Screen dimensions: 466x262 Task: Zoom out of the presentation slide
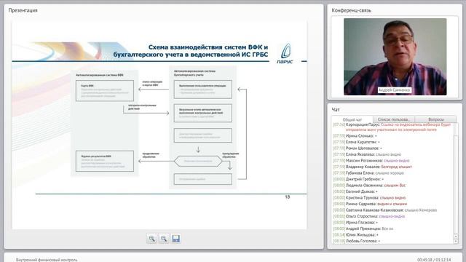tap(164, 239)
